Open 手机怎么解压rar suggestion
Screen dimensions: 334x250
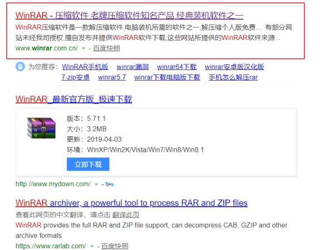[x=233, y=77]
